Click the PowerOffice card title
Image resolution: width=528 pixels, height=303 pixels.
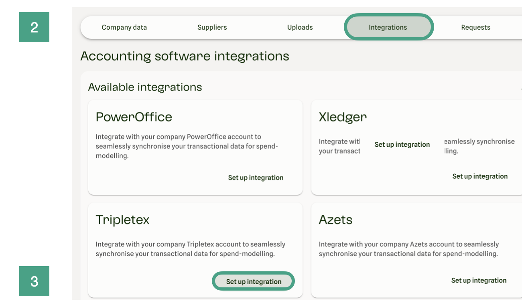[134, 117]
